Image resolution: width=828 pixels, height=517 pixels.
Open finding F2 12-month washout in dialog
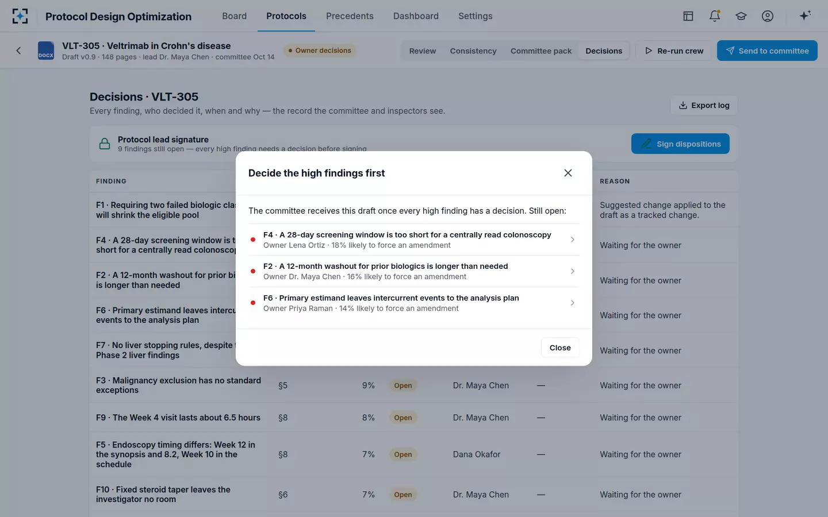[x=414, y=271]
